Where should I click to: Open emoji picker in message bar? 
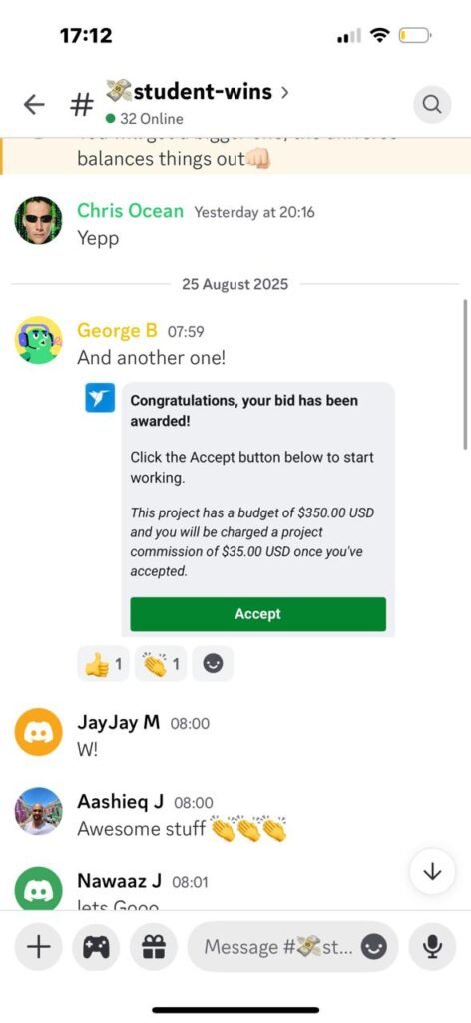tap(374, 947)
